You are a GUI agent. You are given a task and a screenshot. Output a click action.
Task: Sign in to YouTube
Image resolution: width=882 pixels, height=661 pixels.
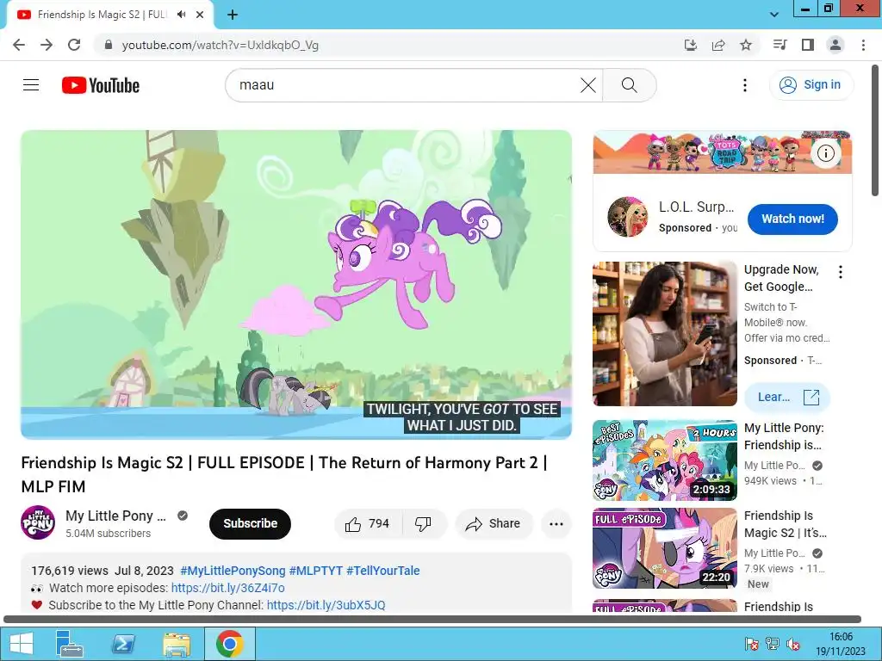pyautogui.click(x=811, y=85)
